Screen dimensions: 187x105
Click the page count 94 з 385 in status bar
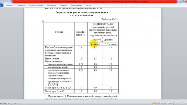(x=5, y=104)
